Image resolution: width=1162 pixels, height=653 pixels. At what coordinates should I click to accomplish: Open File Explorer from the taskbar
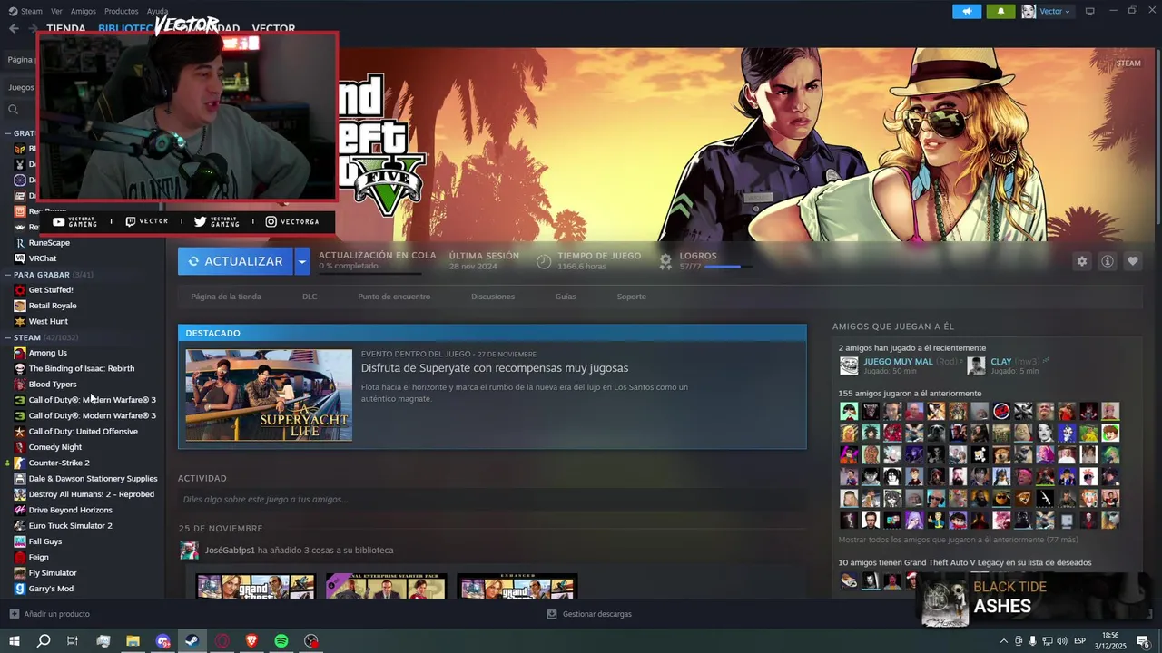pos(133,641)
